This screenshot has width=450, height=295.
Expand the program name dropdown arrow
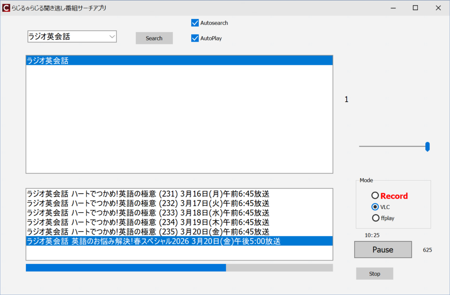112,37
